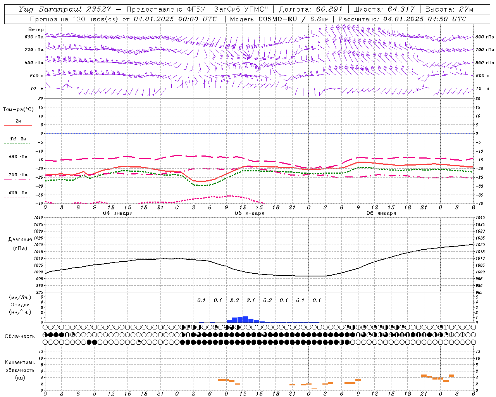Screen dimensions: 496x397
Task: Select the Высота: 27м header entry
Action: tap(449, 9)
